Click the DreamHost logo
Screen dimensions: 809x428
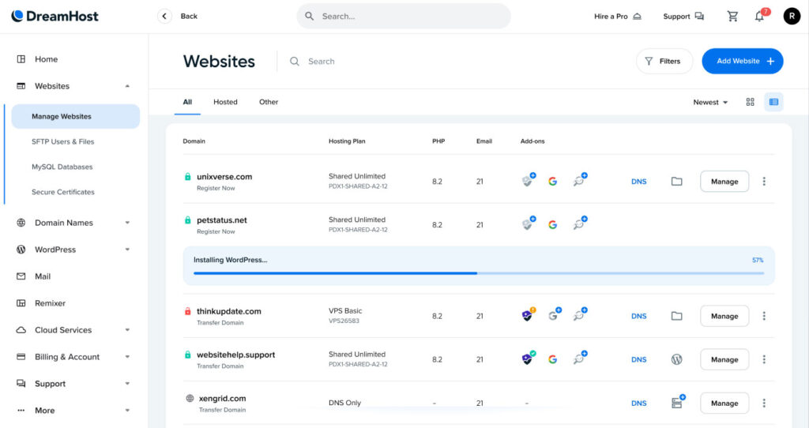click(55, 16)
